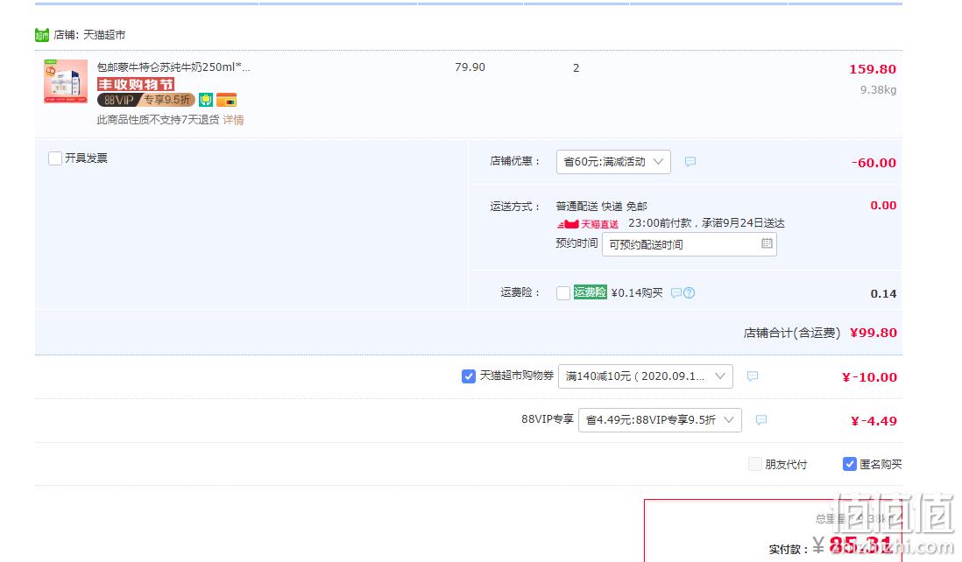Image resolution: width=962 pixels, height=562 pixels.
Task: Click the question mark help icon for 运费险
Action: [x=689, y=293]
